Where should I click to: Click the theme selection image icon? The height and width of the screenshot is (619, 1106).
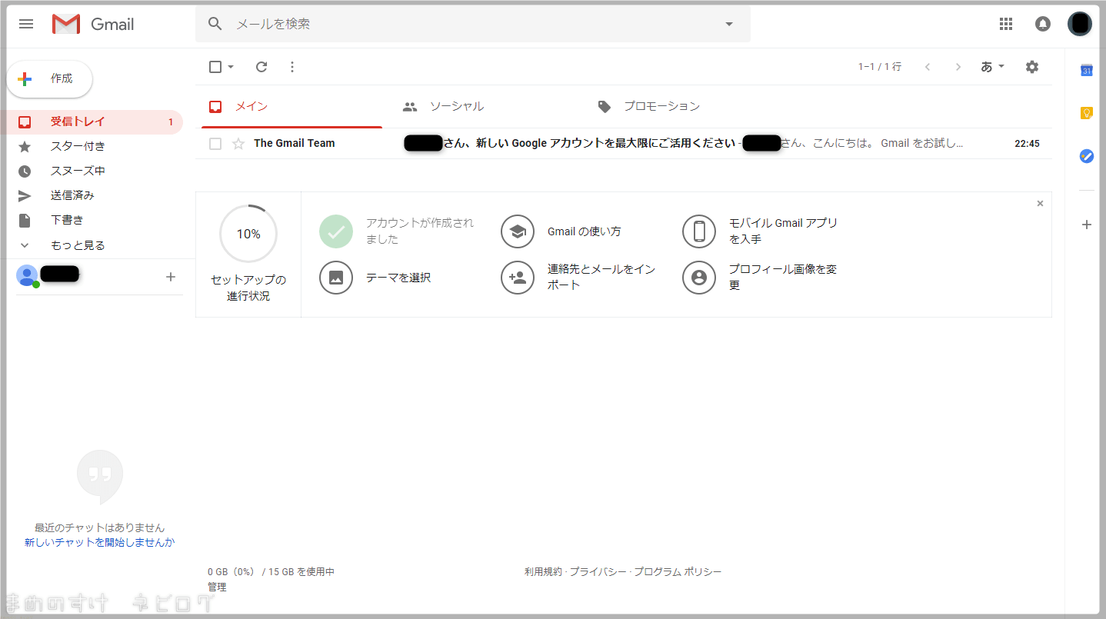pyautogui.click(x=336, y=278)
